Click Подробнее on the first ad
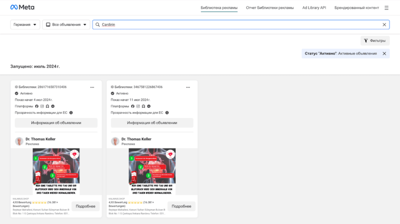400x224 pixels. point(85,206)
